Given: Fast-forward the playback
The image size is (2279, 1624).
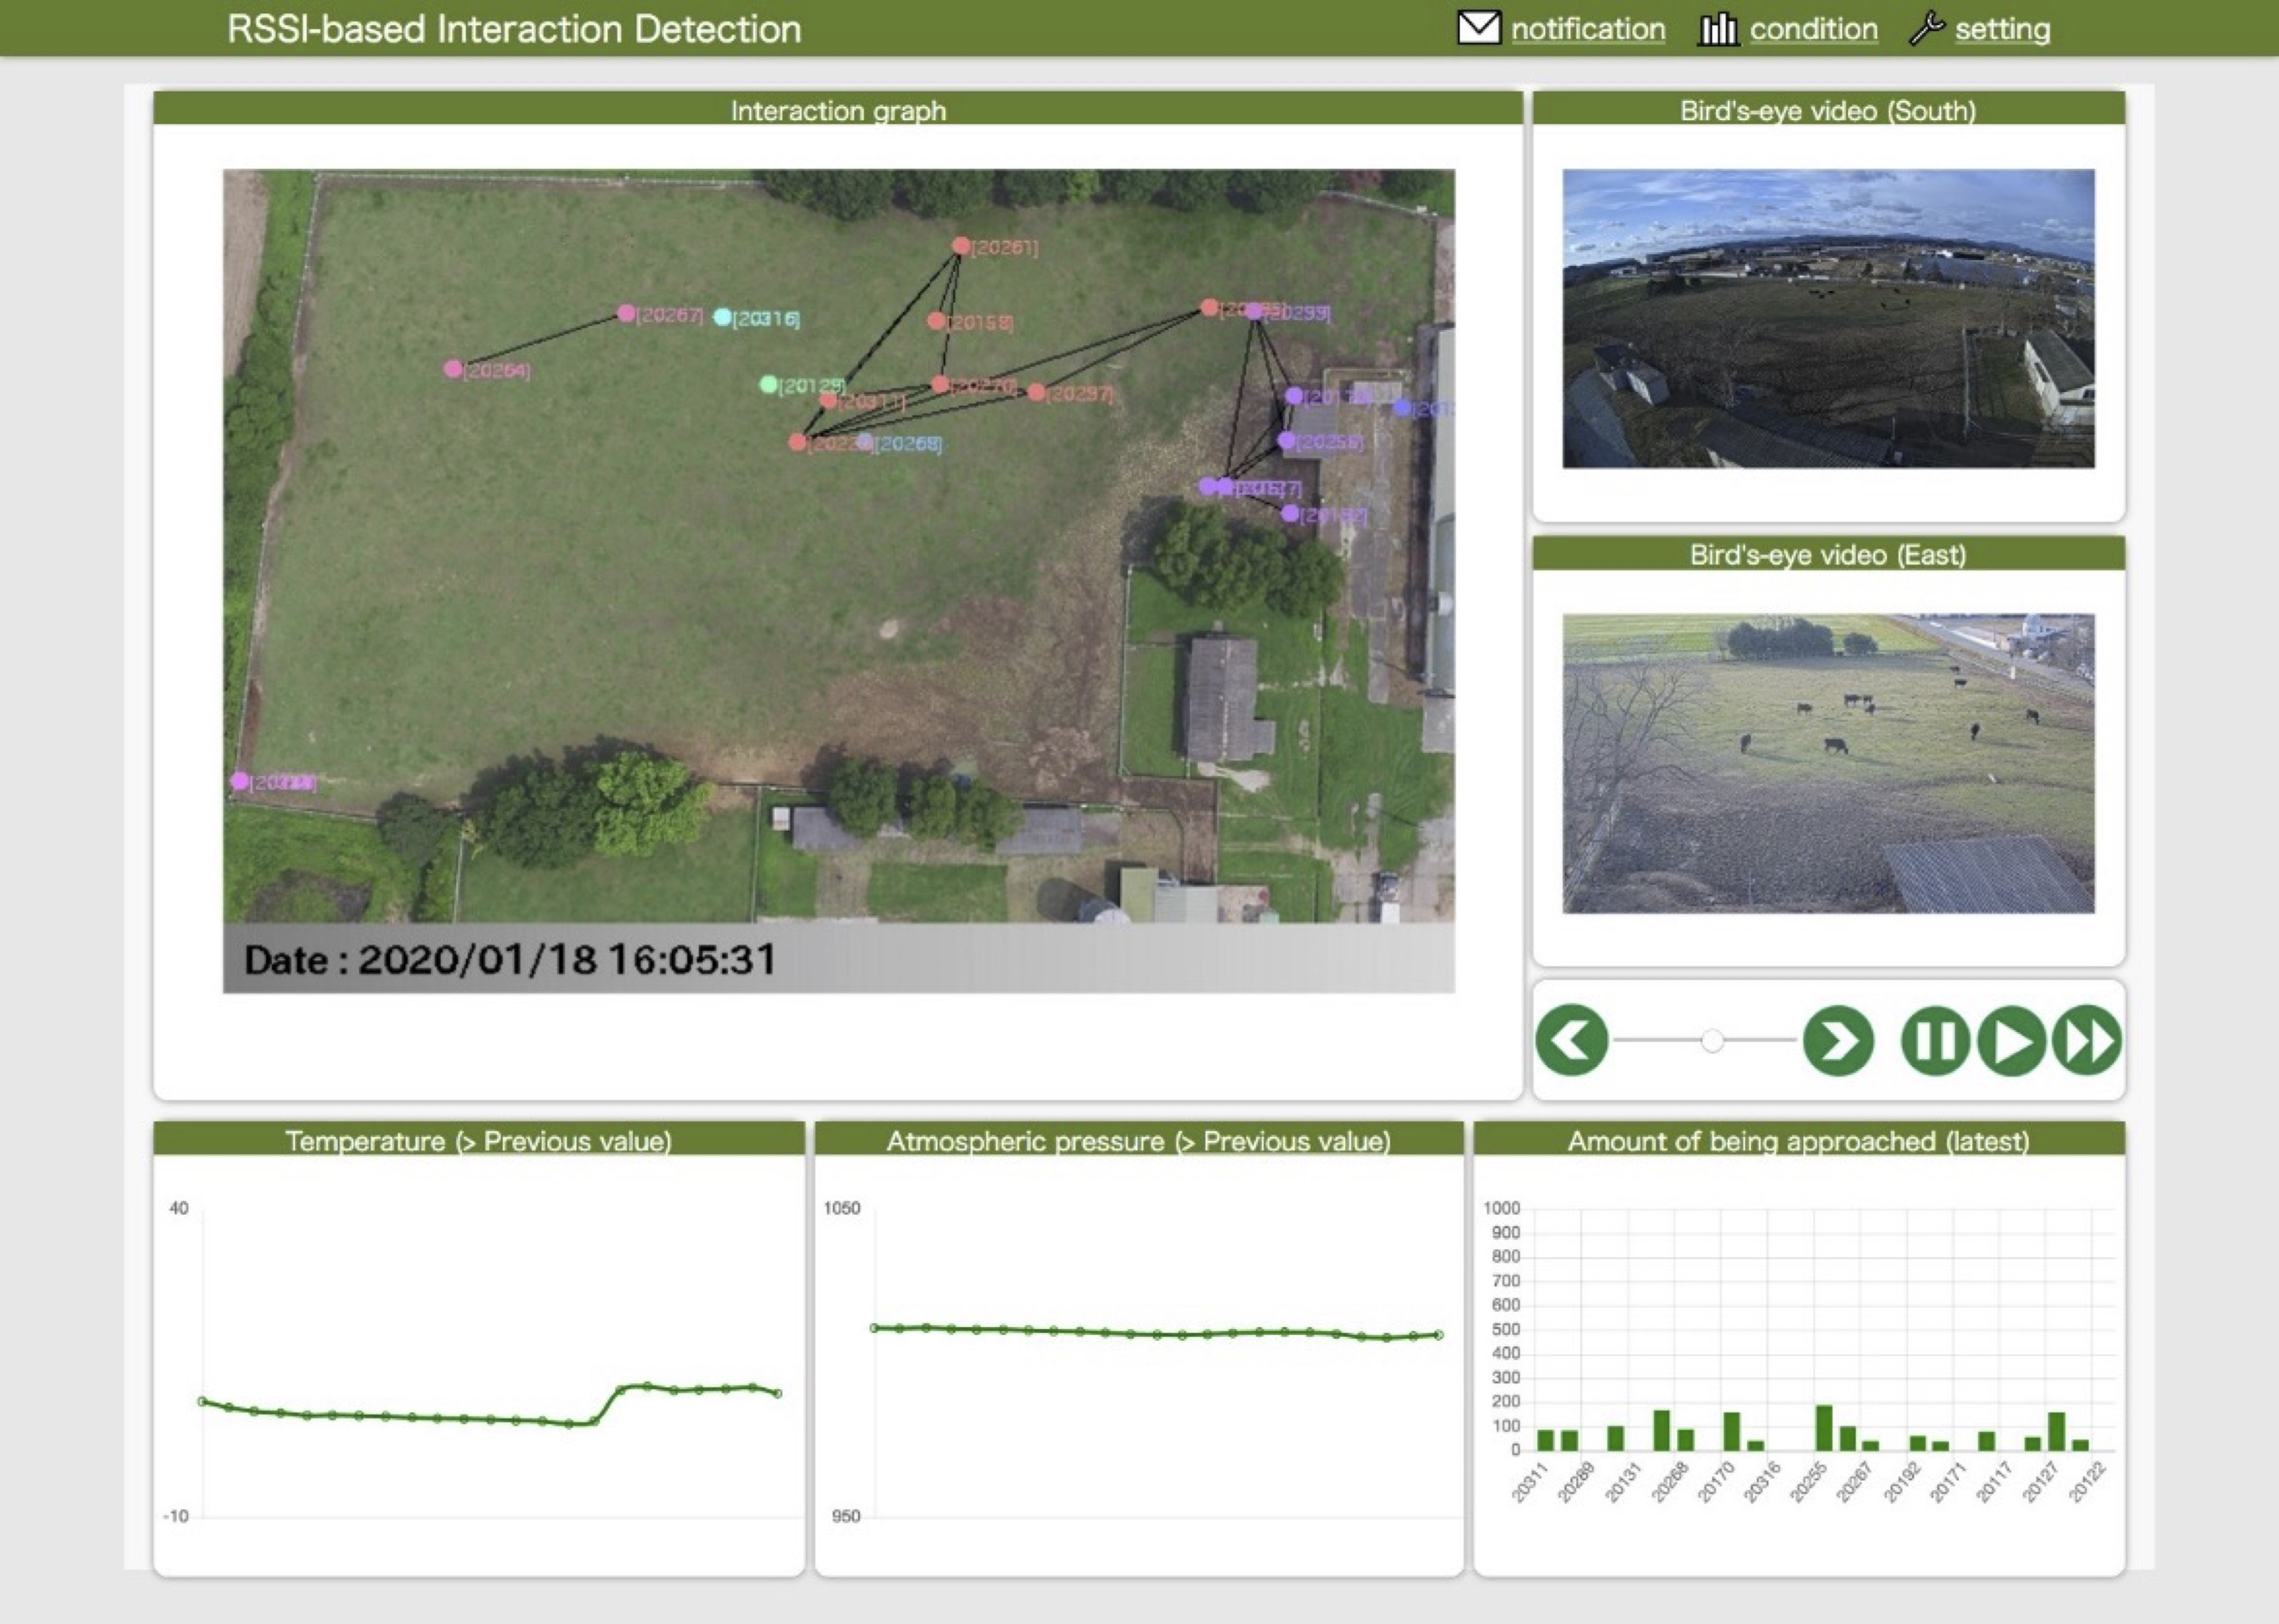Looking at the screenshot, I should [2087, 1040].
